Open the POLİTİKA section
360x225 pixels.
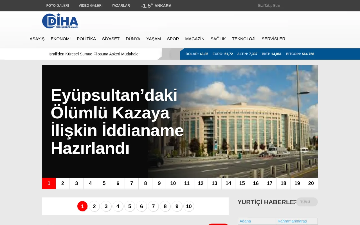pos(86,39)
